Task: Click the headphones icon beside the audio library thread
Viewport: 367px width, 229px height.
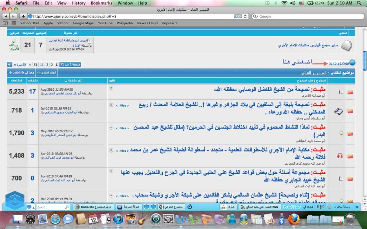Action: coord(340,155)
